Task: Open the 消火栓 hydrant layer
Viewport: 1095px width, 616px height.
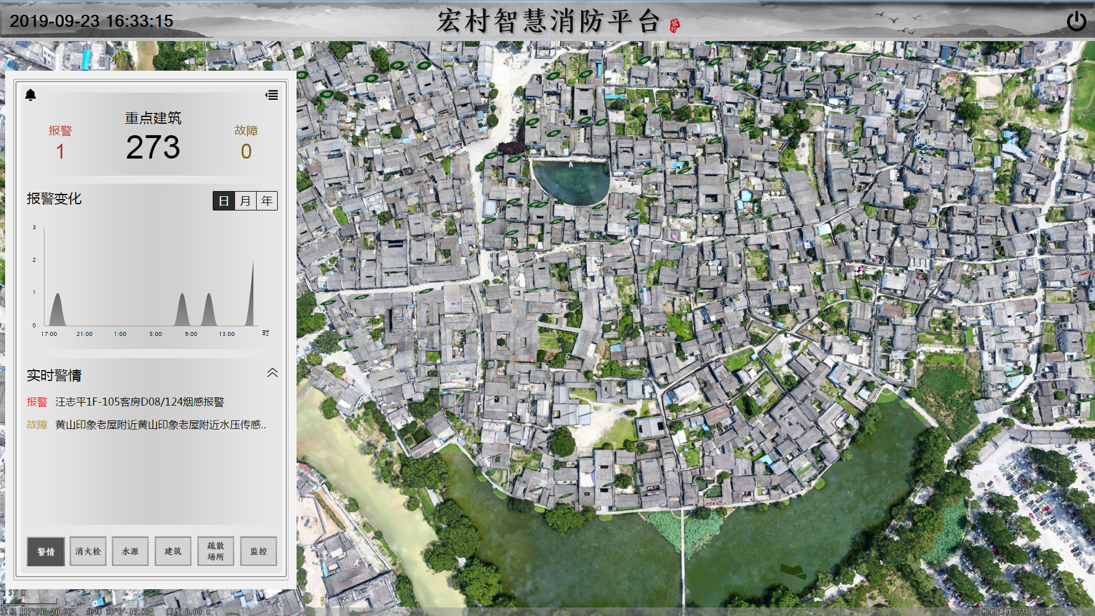Action: coord(88,552)
